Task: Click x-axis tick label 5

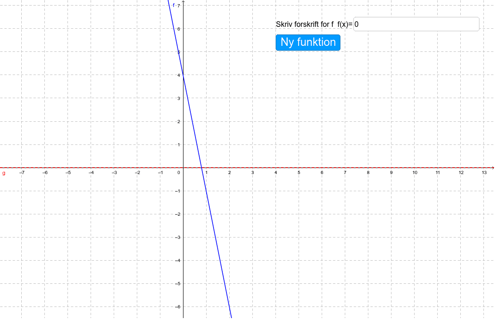Action: pyautogui.click(x=299, y=173)
